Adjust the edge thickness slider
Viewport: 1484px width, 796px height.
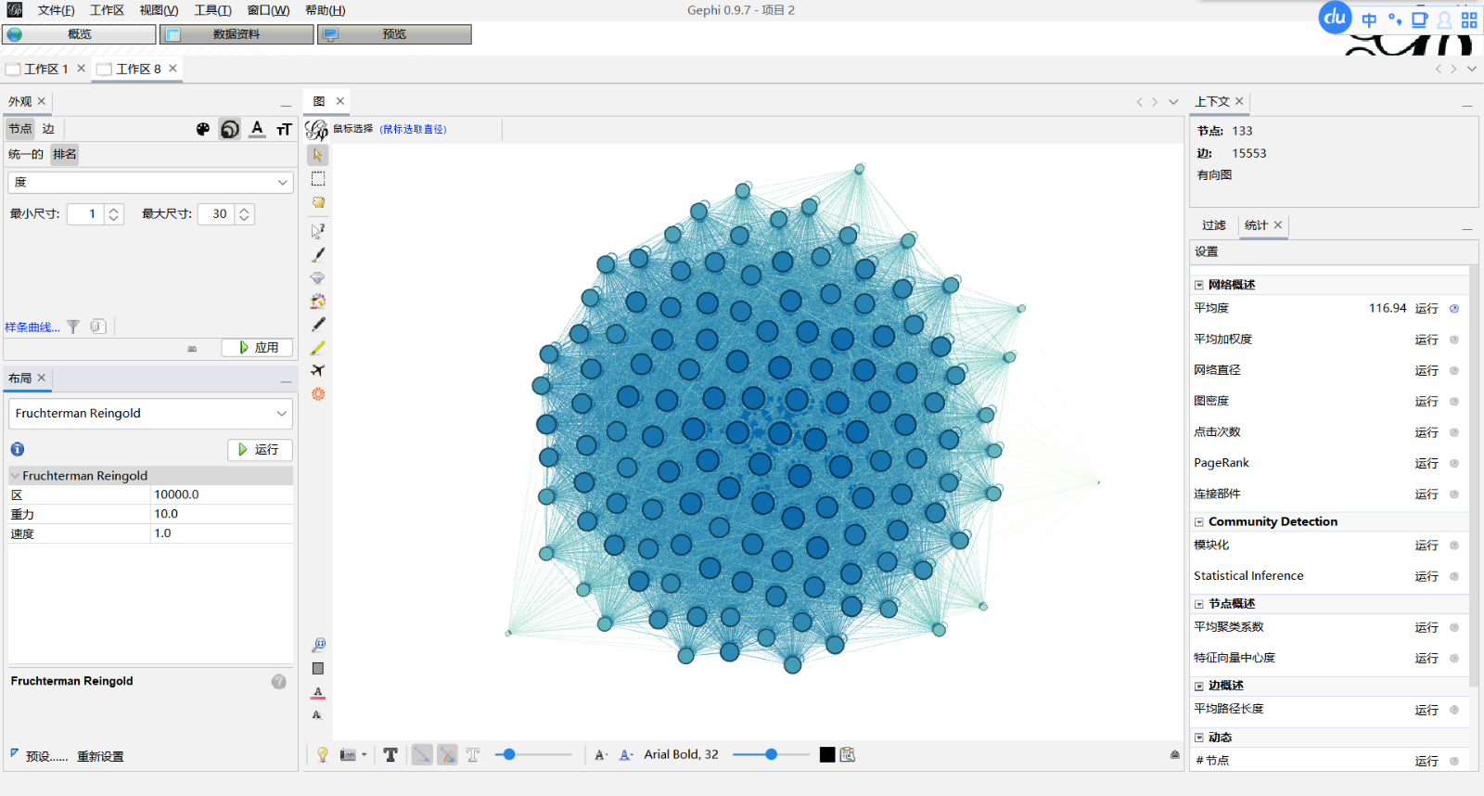[x=532, y=754]
